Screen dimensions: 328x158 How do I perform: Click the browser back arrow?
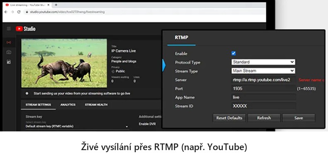pos(6,12)
